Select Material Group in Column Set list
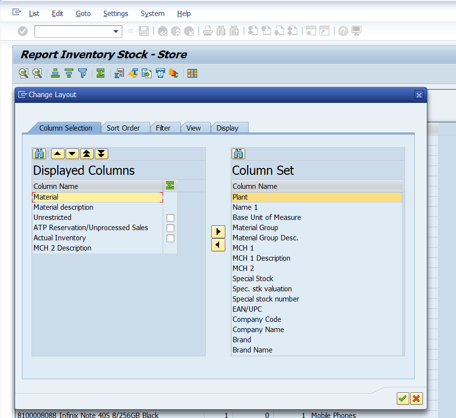Screen dimensions: 456x418 pyautogui.click(x=255, y=228)
